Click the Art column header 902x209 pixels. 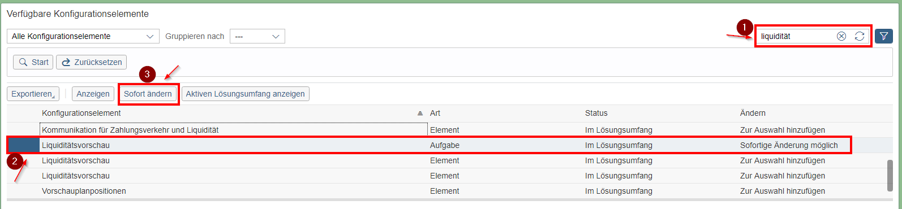point(435,113)
